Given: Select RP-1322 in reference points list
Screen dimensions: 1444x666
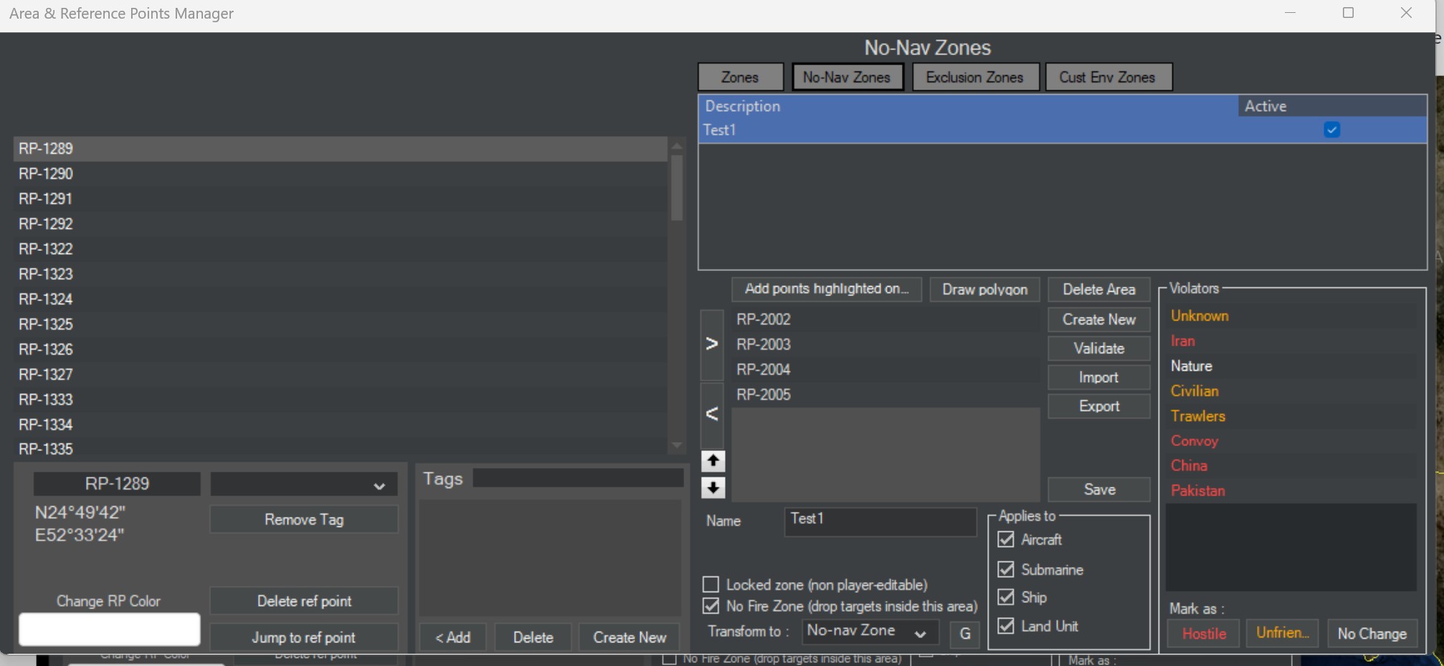Looking at the screenshot, I should pos(341,249).
